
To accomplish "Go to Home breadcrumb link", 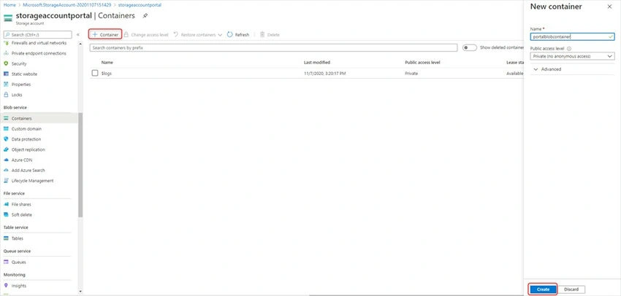I will pyautogui.click(x=9, y=5).
